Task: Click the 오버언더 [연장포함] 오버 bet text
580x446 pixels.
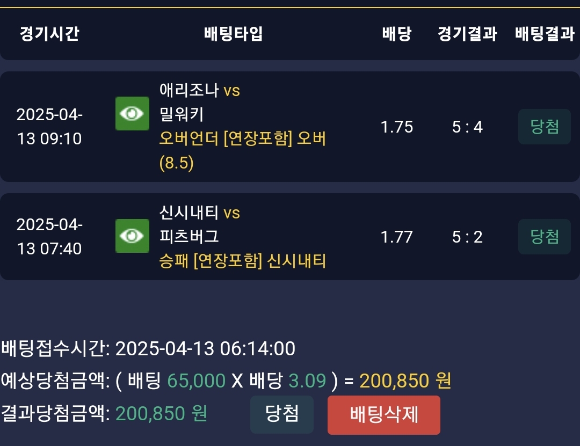Action: 243,139
